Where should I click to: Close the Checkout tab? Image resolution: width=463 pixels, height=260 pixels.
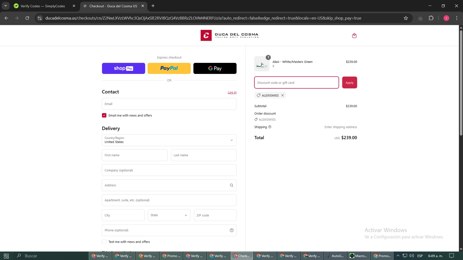(143, 6)
